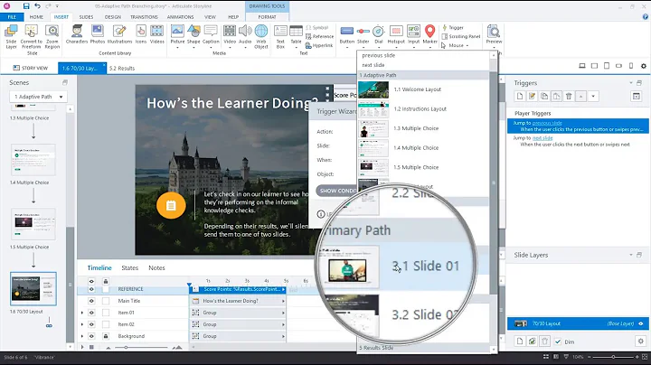651x365 pixels.
Task: Expand the Item 01 group in timeline
Action: click(82, 313)
